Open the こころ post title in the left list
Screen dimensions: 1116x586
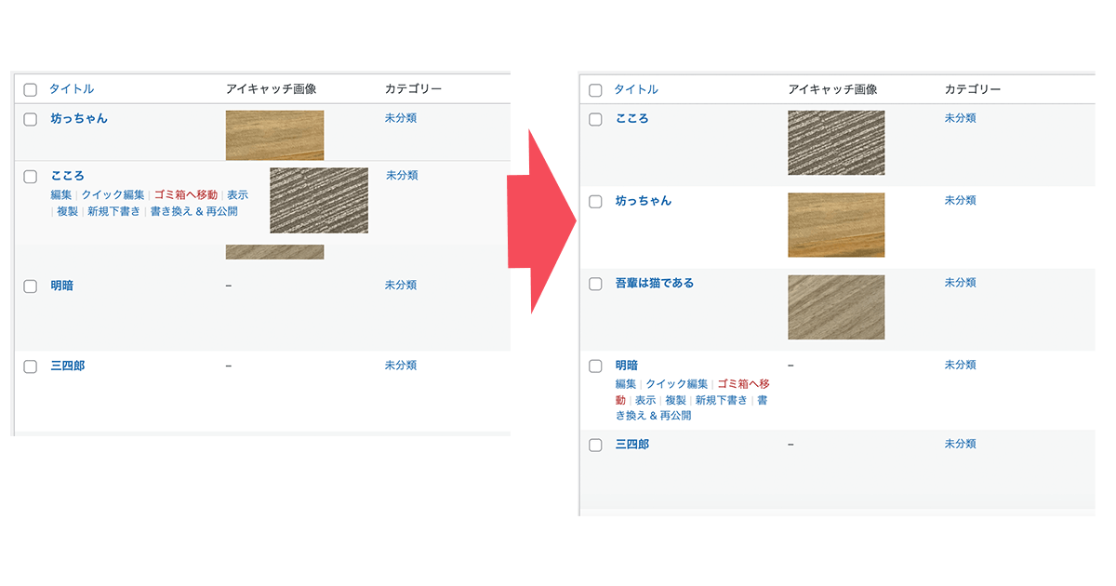[67, 176]
